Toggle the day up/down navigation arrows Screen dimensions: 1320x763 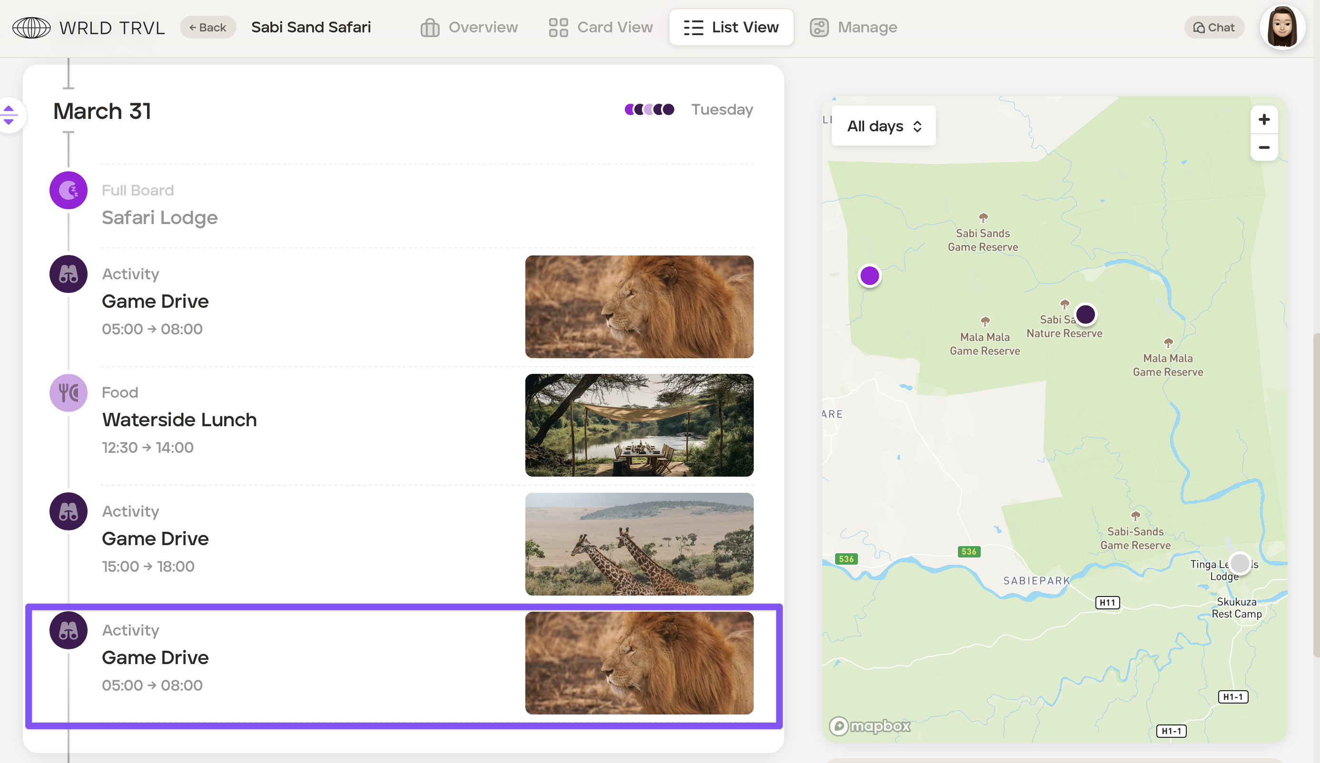coord(9,115)
